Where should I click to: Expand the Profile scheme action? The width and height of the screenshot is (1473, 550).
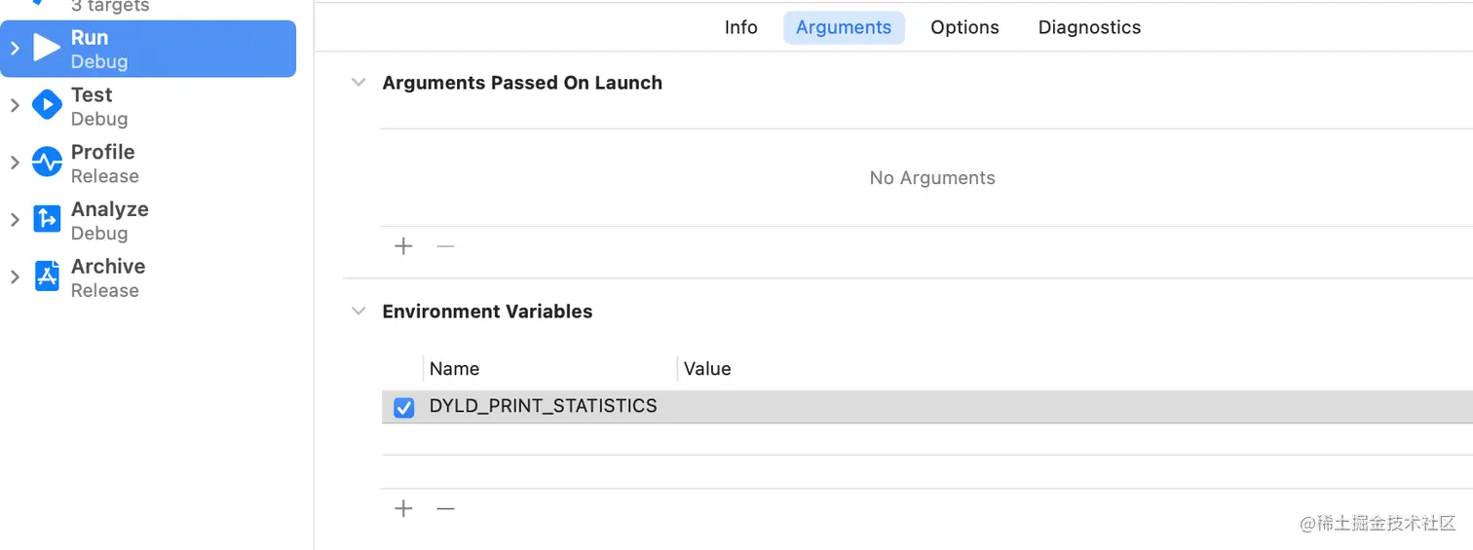click(x=15, y=163)
